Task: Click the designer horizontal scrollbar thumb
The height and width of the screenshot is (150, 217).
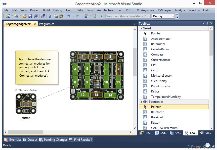Action: click(25, 132)
